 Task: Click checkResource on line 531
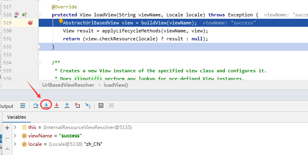tap(117, 39)
